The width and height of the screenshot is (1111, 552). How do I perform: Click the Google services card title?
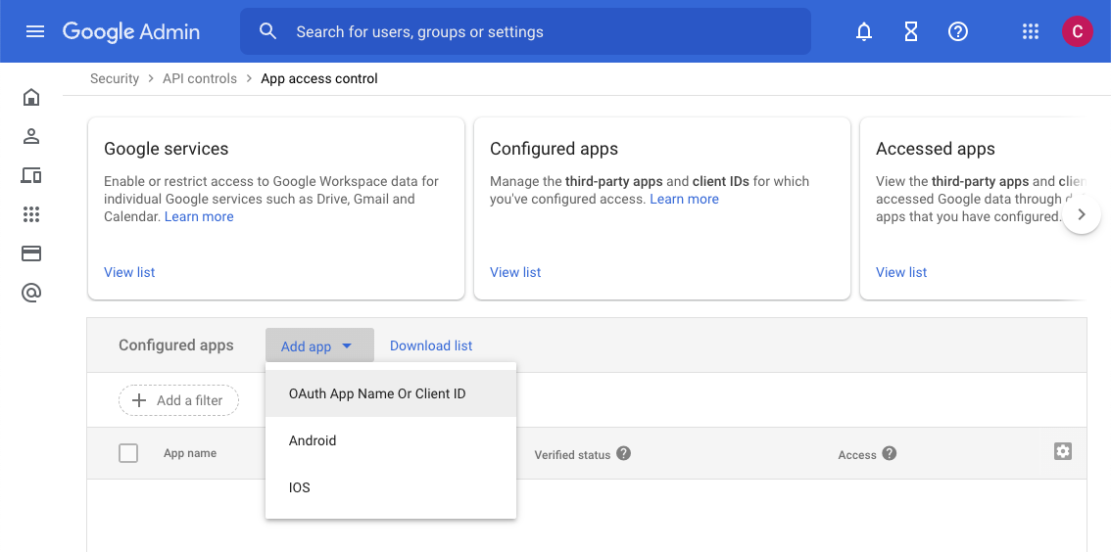click(x=166, y=149)
